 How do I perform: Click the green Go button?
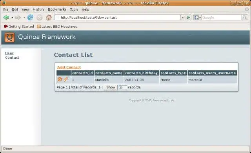(x=188, y=17)
